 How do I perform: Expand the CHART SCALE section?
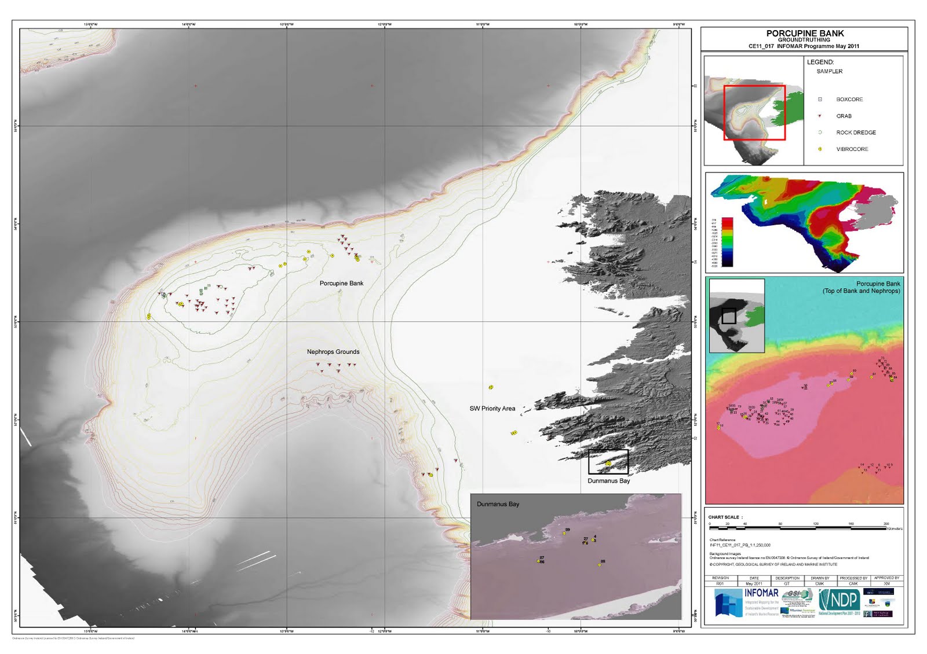click(x=724, y=517)
